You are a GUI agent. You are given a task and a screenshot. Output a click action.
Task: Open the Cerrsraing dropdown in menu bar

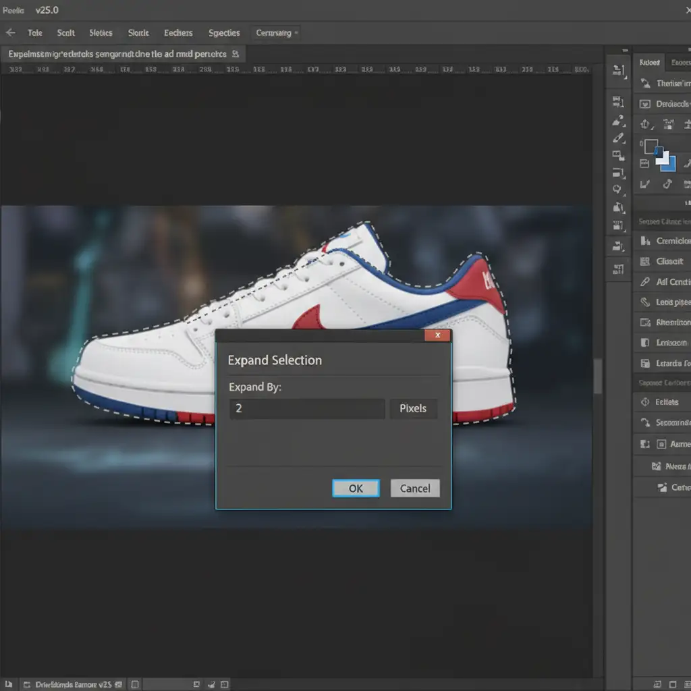(275, 32)
